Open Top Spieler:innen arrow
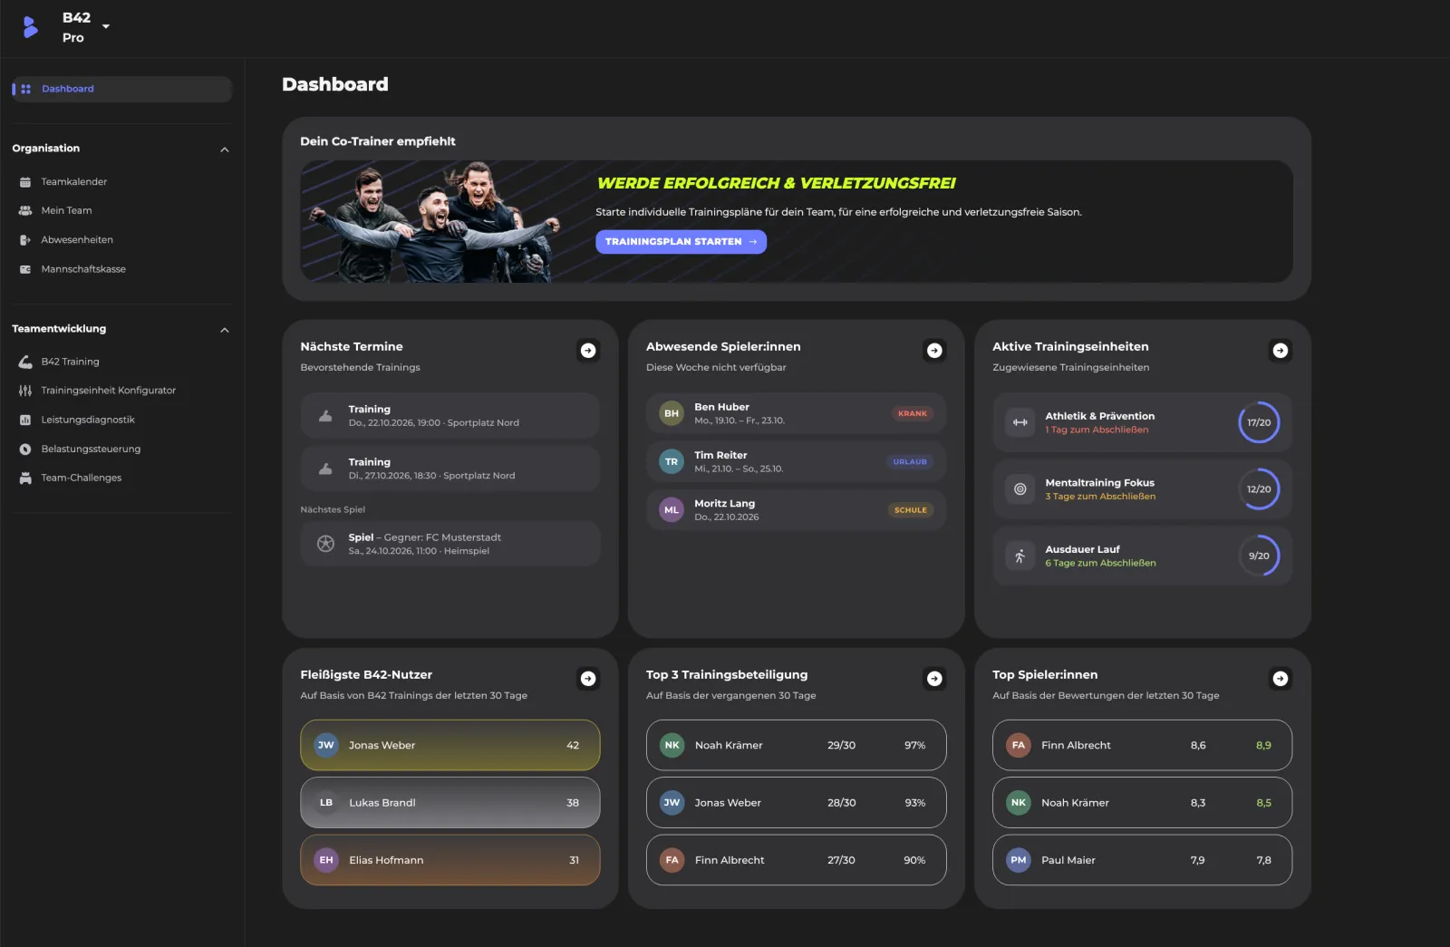Viewport: 1450px width, 947px height. [1281, 679]
